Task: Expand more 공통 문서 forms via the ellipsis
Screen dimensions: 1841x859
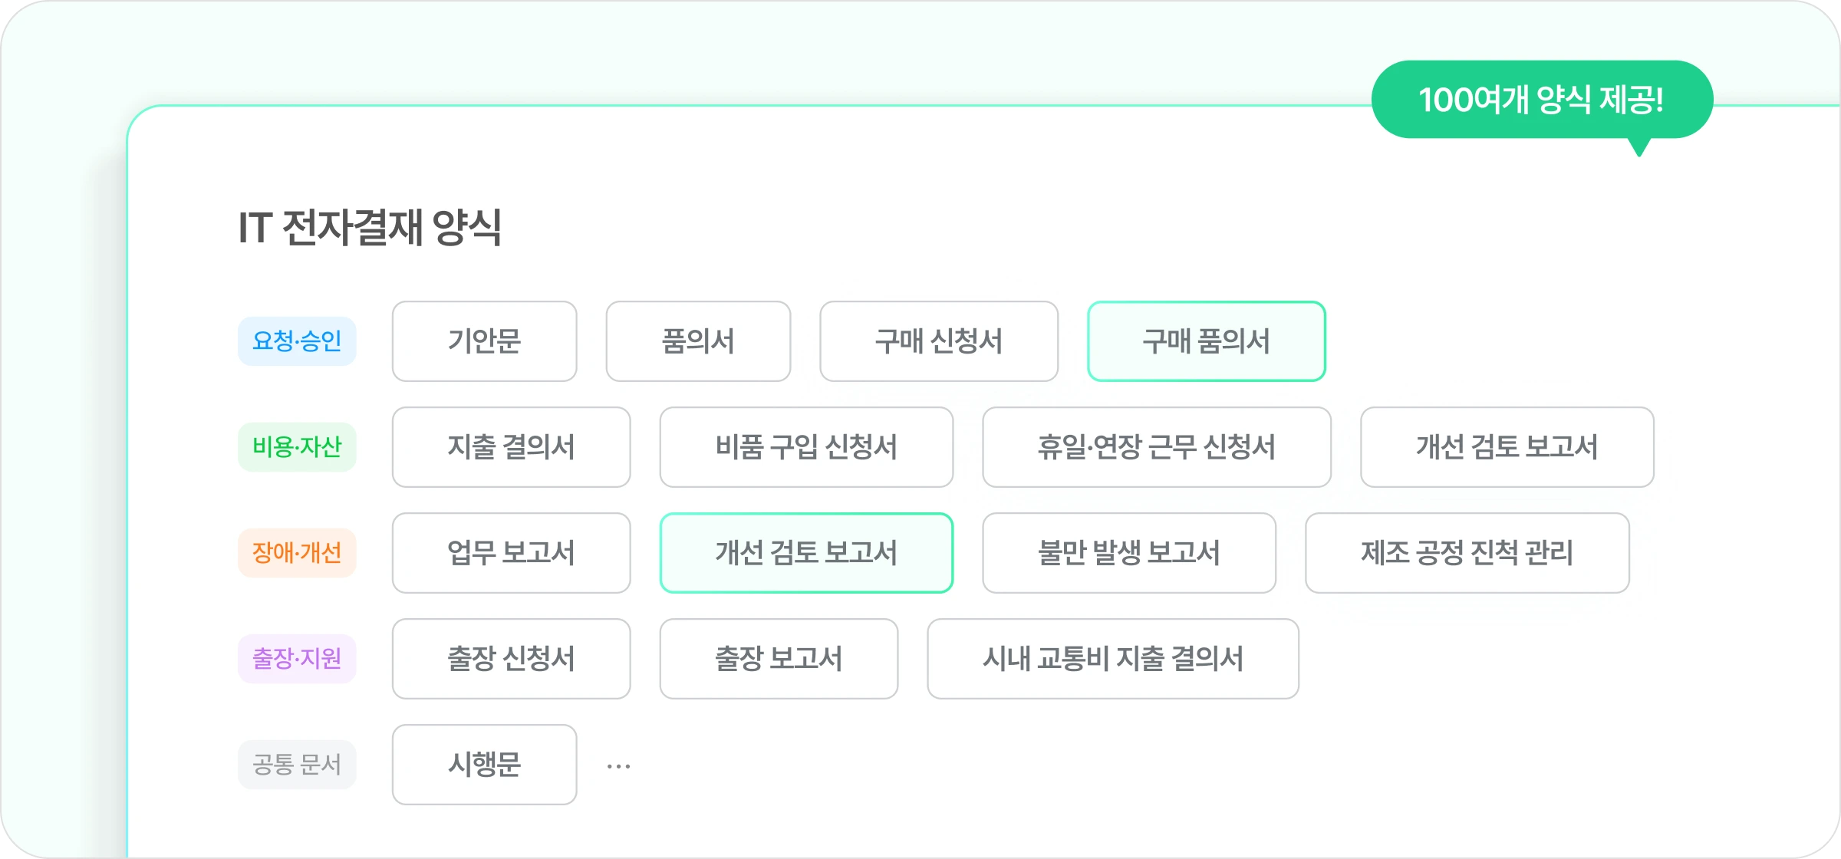Action: click(x=620, y=765)
